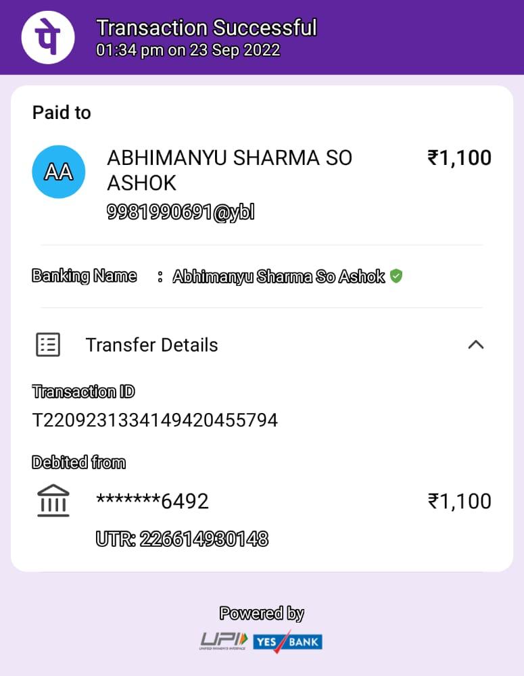Click the AA recipient avatar
This screenshot has height=676, width=524.
tap(59, 172)
